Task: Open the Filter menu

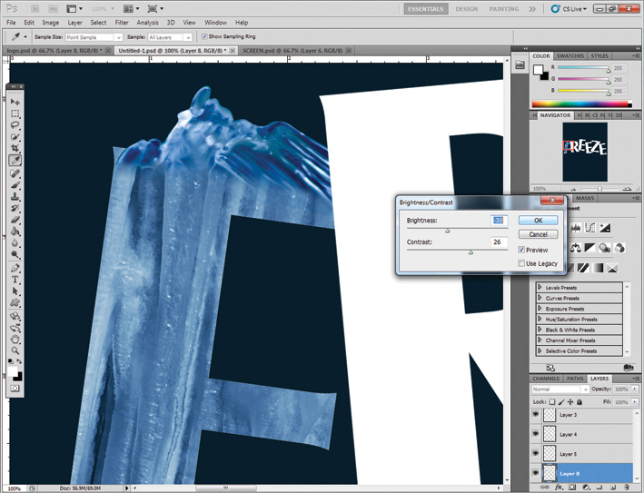Action: [x=121, y=22]
